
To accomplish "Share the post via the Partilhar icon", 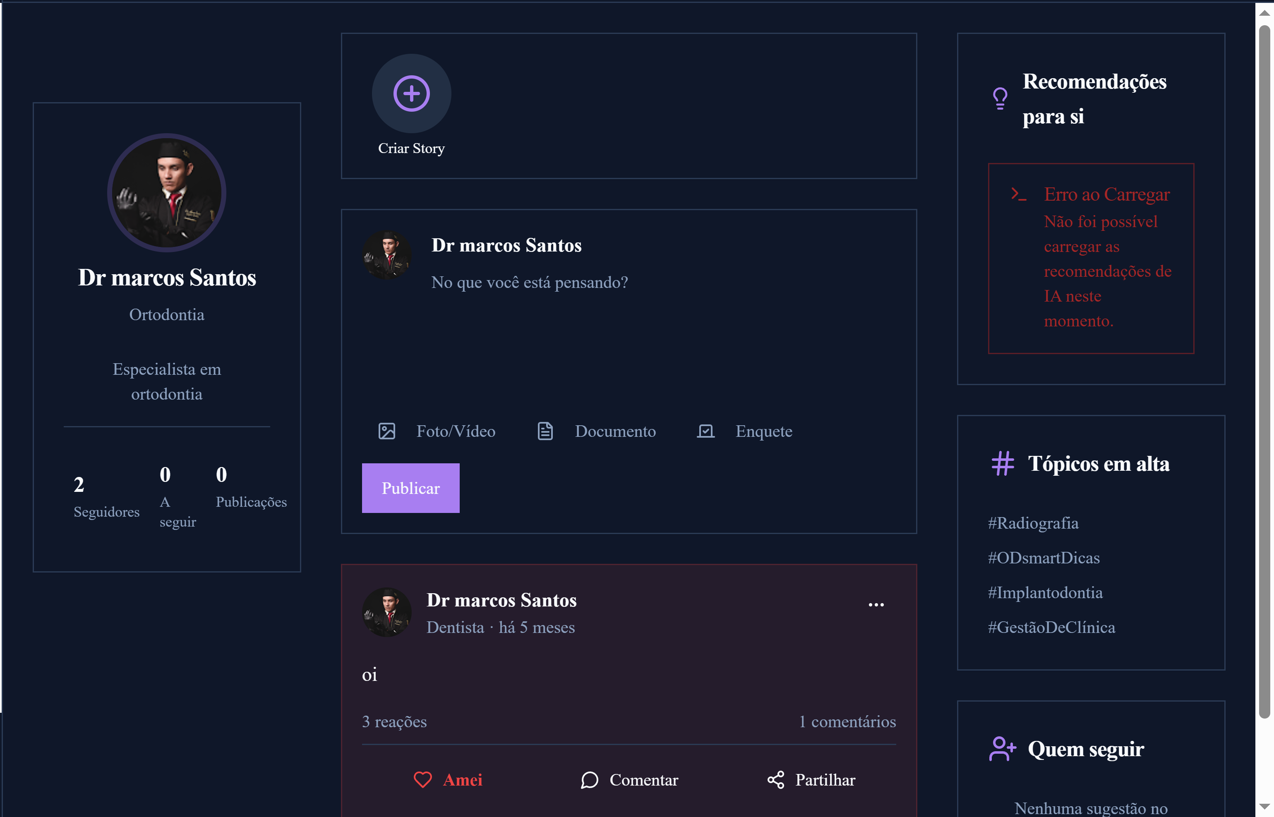I will (x=775, y=780).
